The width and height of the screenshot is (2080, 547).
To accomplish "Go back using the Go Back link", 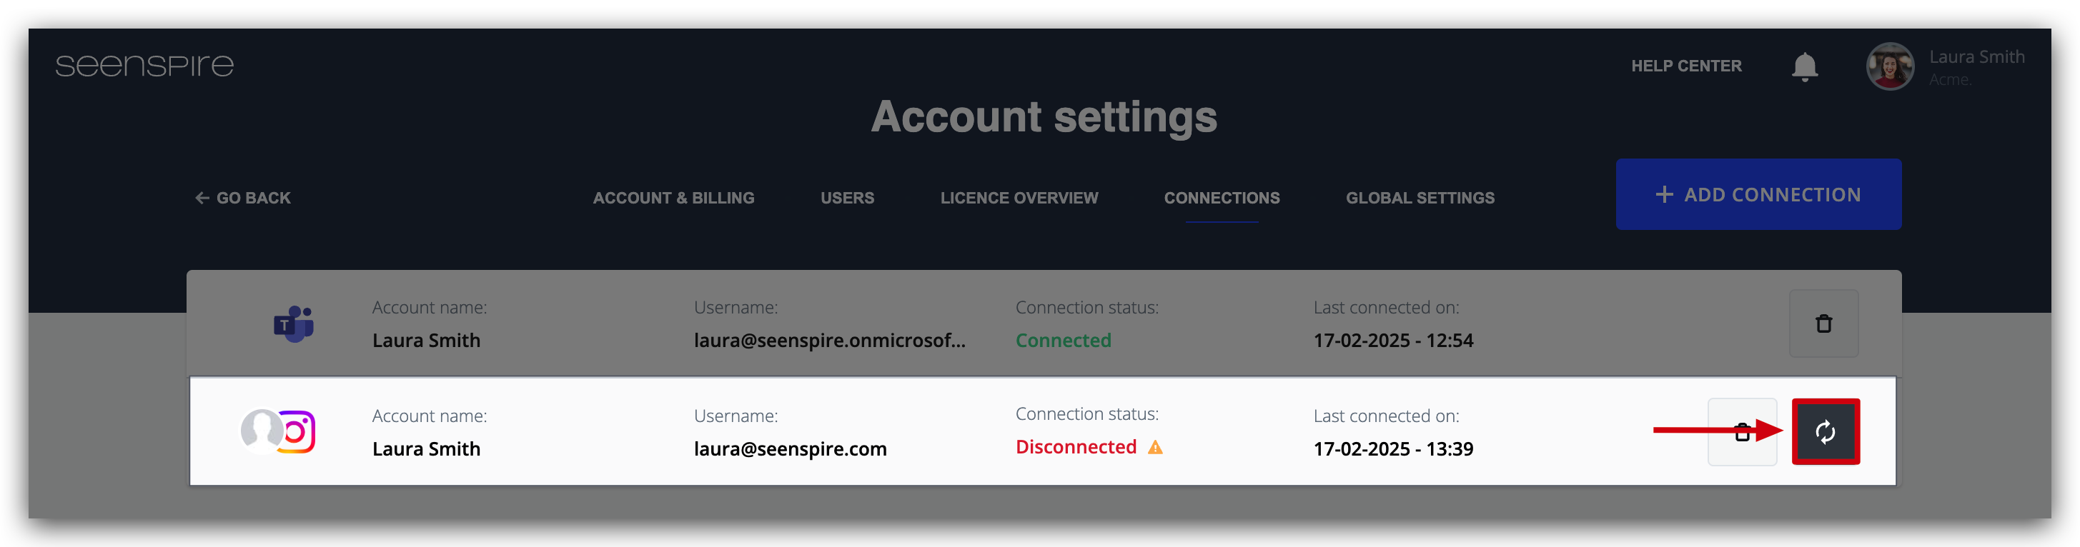I will pos(242,198).
